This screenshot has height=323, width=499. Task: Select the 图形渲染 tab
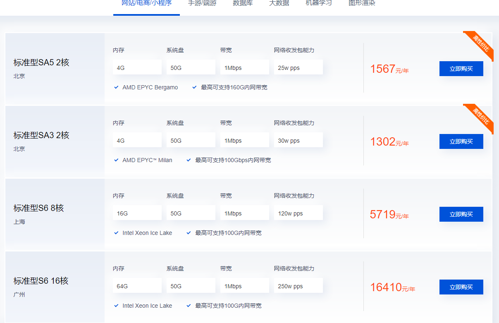(x=362, y=3)
